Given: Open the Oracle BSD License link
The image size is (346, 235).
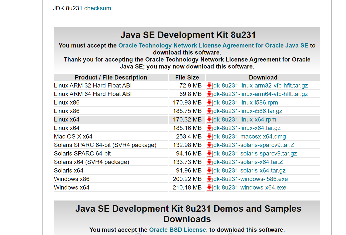Looking at the screenshot, I should 178,230.
